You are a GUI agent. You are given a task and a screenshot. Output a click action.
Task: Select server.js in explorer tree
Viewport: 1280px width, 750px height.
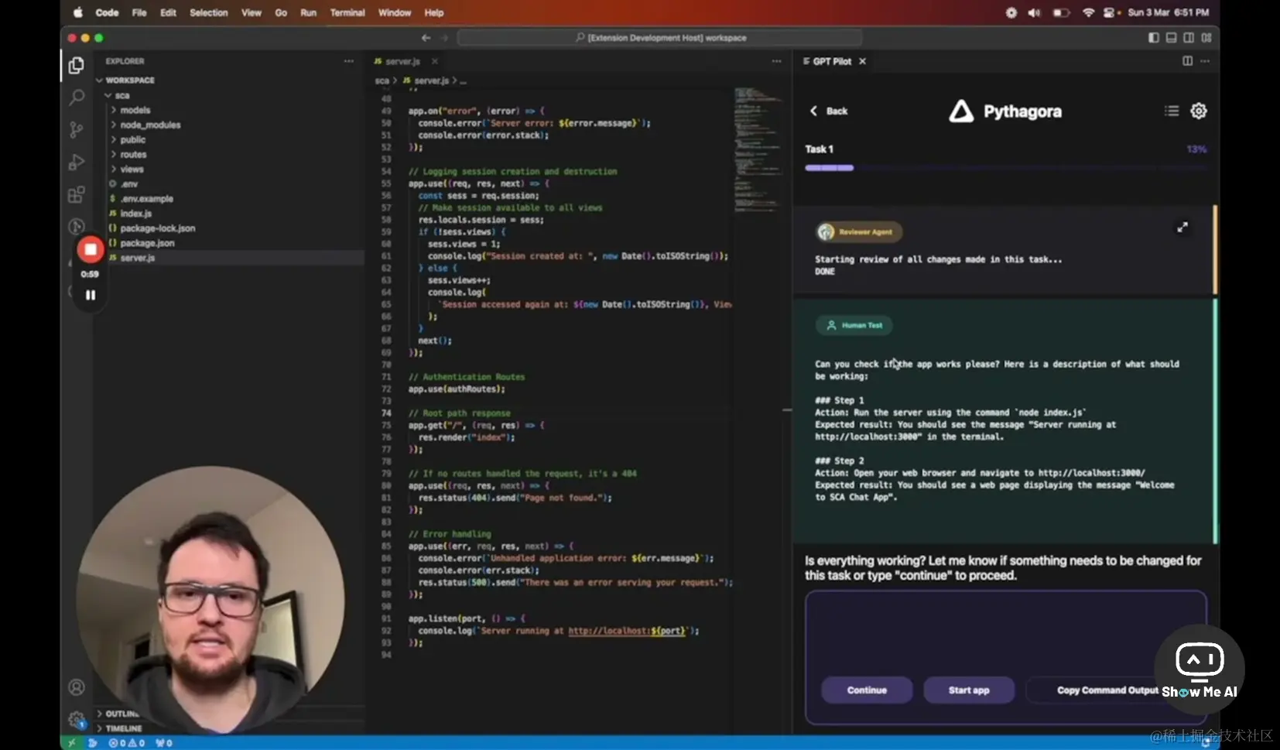pyautogui.click(x=137, y=258)
